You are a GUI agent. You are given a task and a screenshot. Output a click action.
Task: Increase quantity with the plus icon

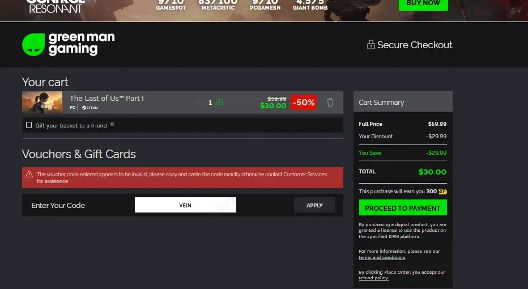click(x=220, y=103)
